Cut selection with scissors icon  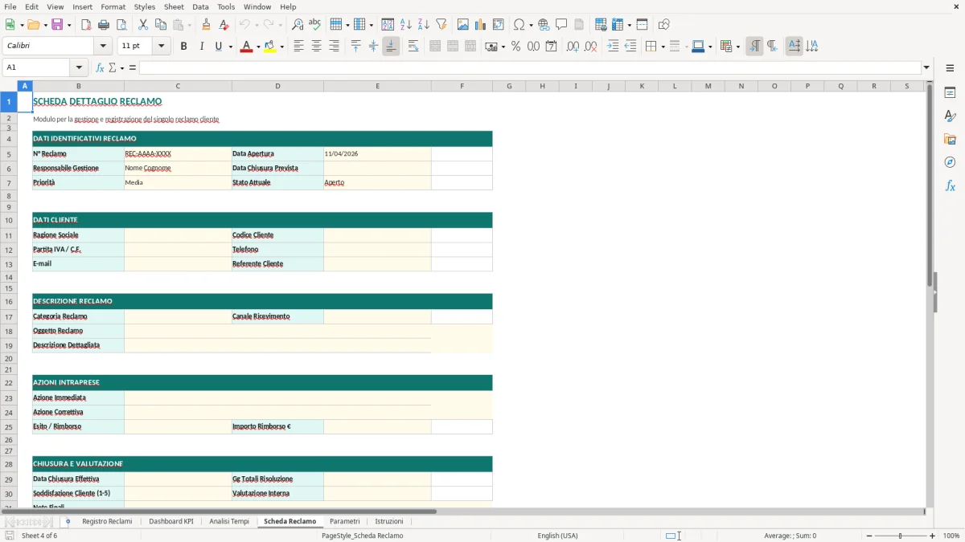(x=143, y=25)
